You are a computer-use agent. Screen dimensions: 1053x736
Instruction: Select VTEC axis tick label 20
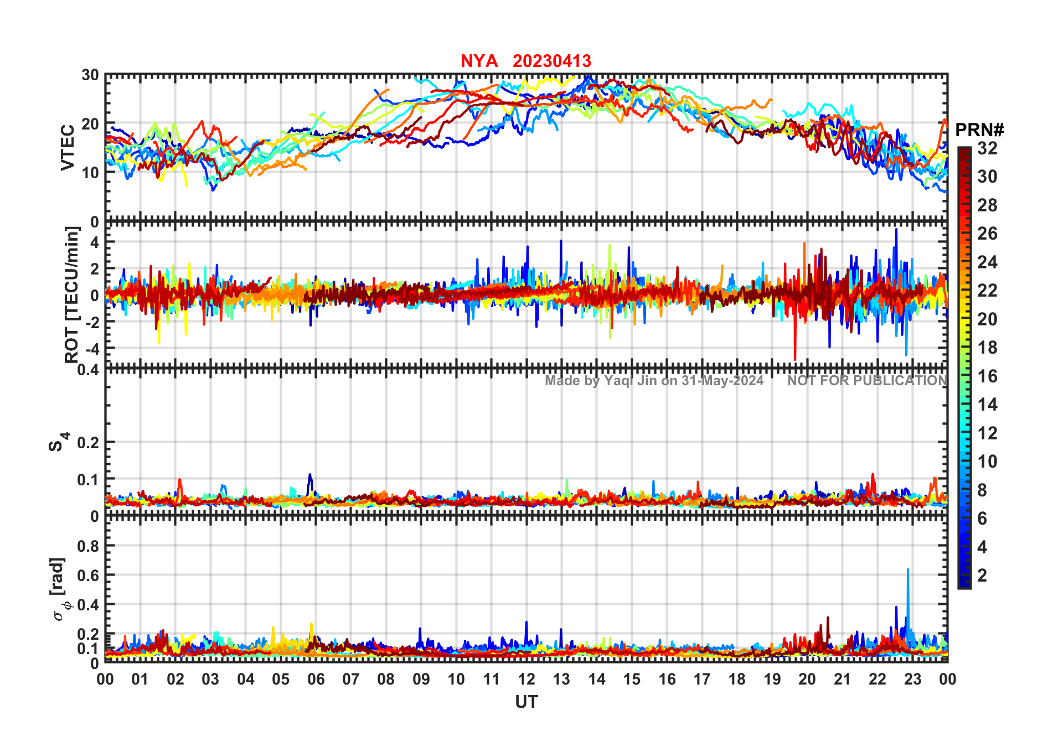tap(90, 124)
